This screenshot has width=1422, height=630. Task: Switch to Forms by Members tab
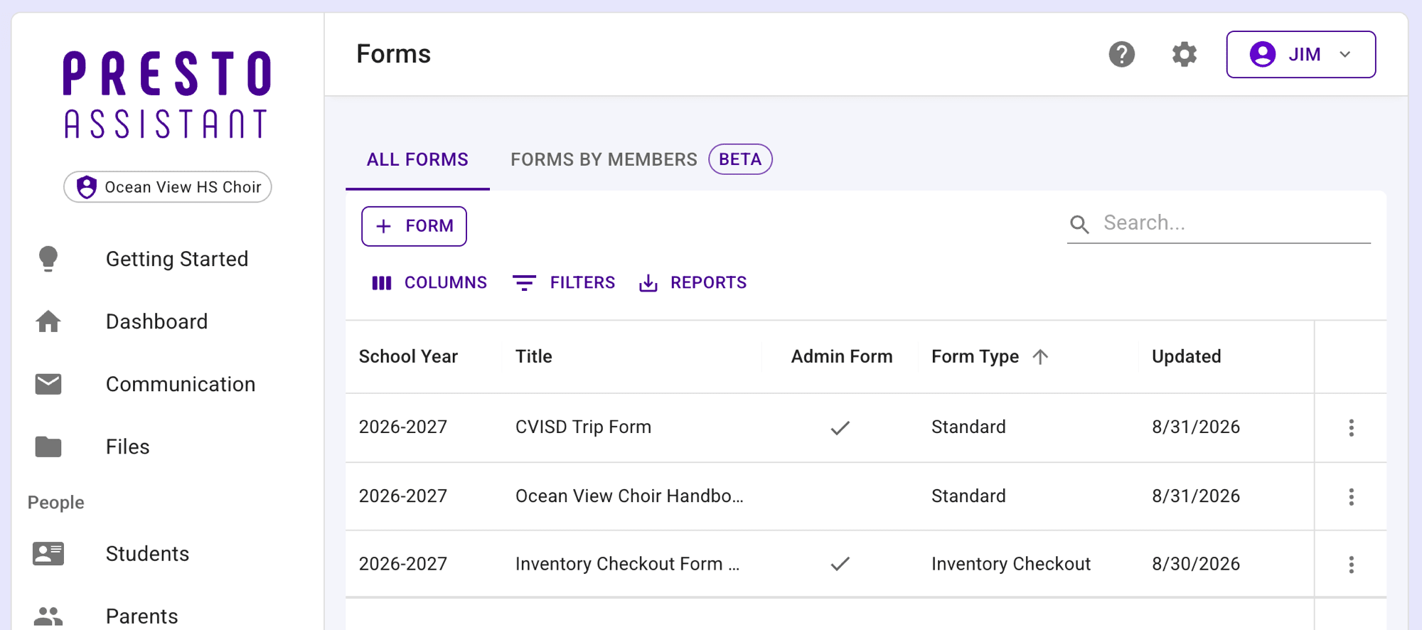(604, 159)
